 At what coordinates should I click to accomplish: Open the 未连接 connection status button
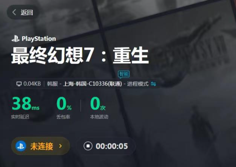coord(41,146)
